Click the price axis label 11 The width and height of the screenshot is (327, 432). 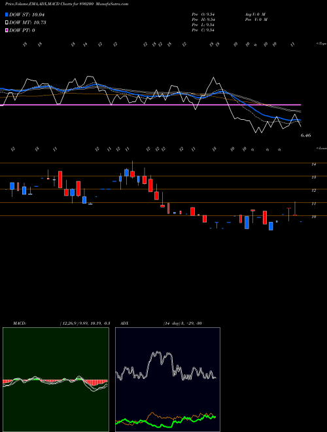[313, 204]
